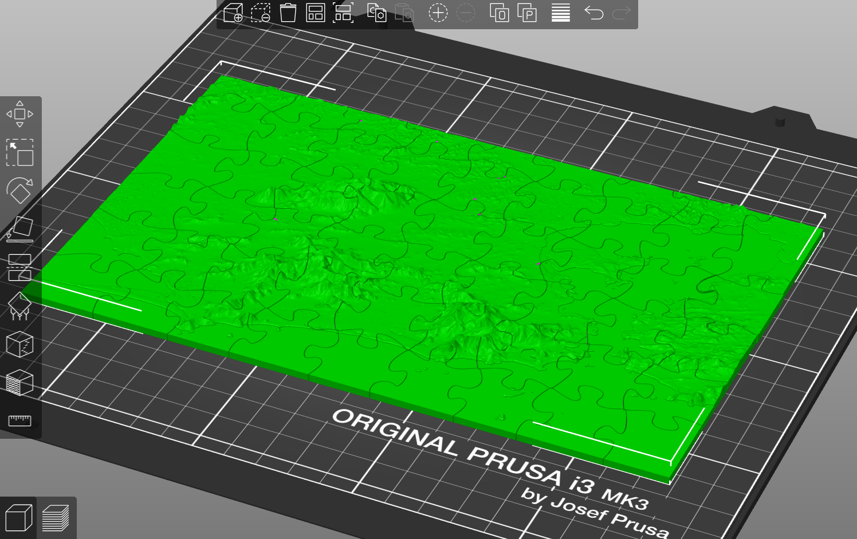Select the Seam painting cube tool
Viewport: 857px width, 539px height.
(19, 344)
